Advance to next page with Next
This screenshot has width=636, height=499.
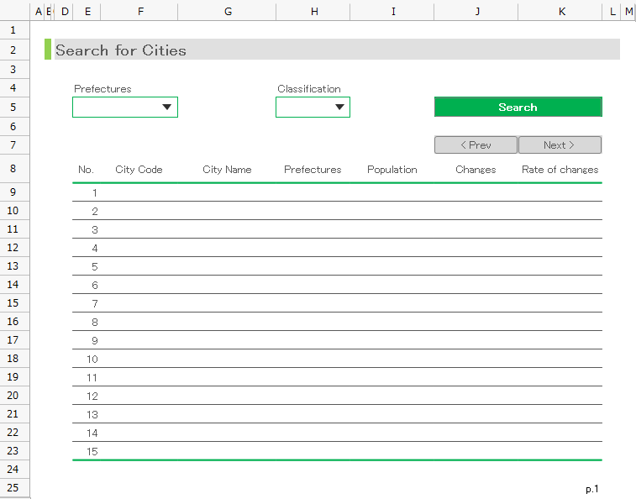[x=560, y=145]
